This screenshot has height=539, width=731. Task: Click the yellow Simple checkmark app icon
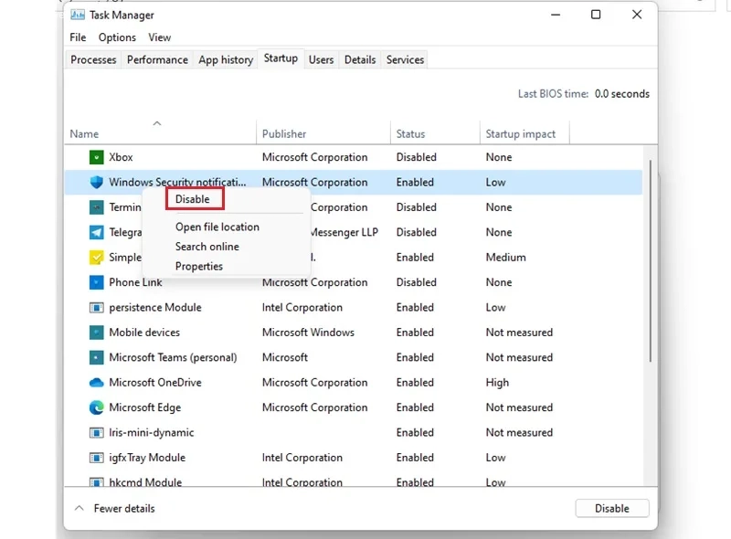click(x=96, y=258)
